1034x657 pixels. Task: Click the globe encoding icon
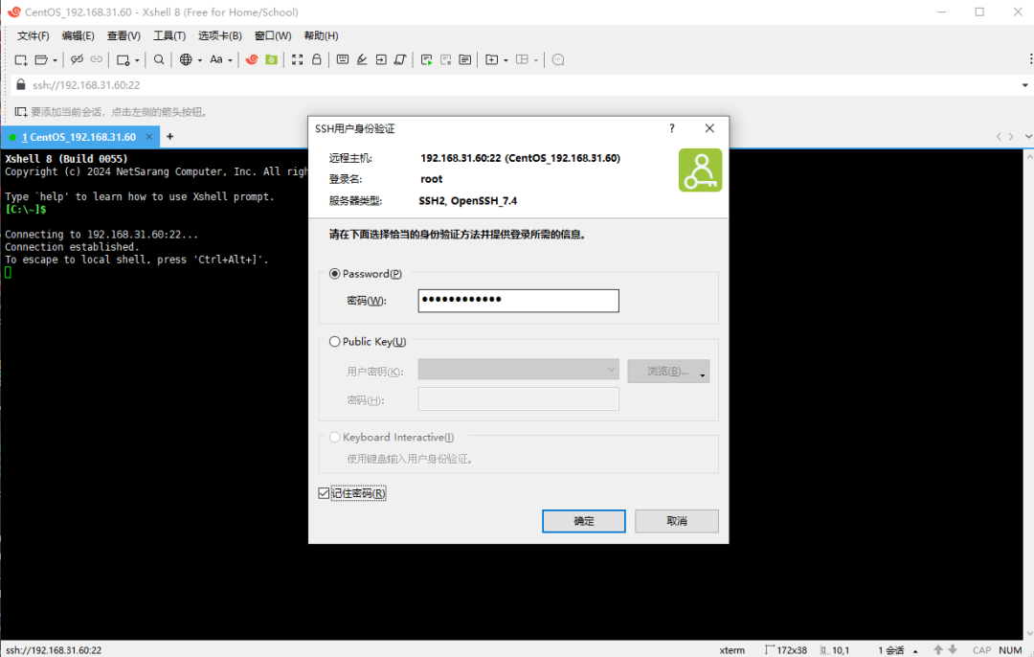pyautogui.click(x=186, y=59)
